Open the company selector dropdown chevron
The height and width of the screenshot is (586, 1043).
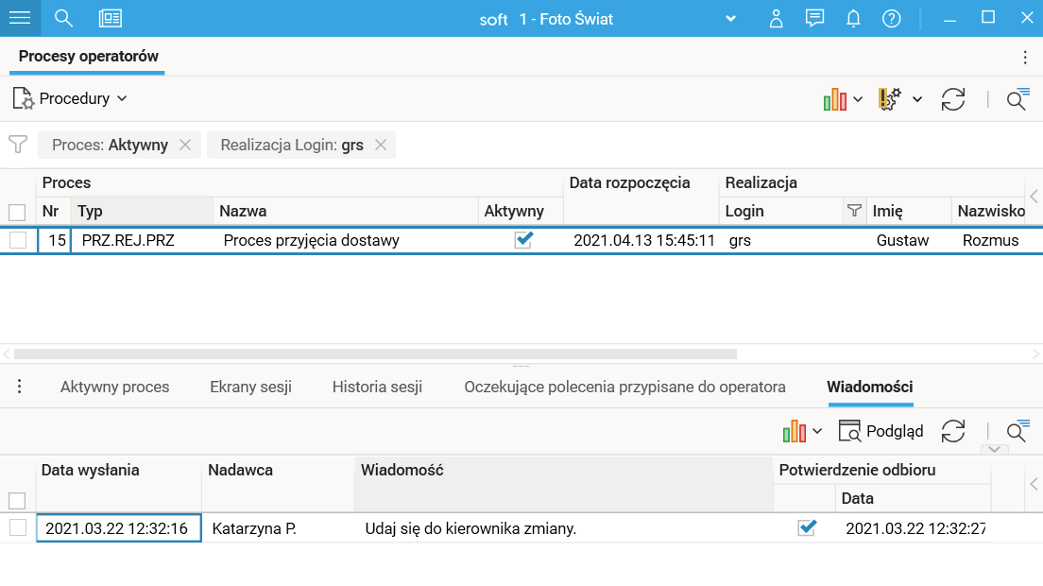coord(729,19)
